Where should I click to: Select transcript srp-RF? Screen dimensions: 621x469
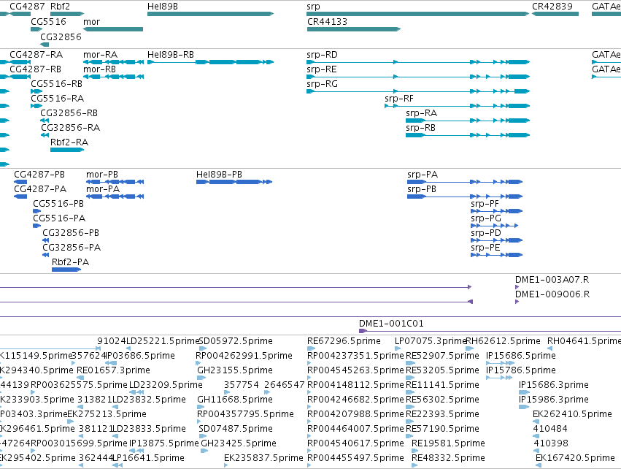399,99
